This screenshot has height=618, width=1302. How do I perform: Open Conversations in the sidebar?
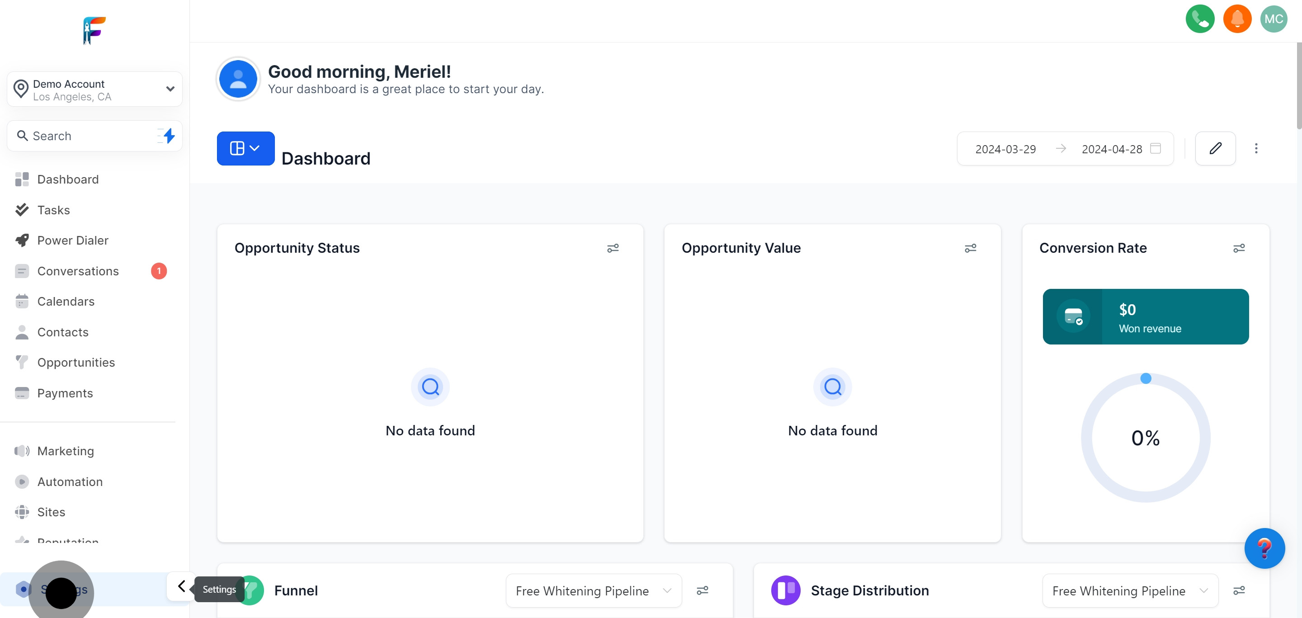78,271
